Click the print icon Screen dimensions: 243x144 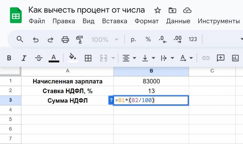pos(65,40)
